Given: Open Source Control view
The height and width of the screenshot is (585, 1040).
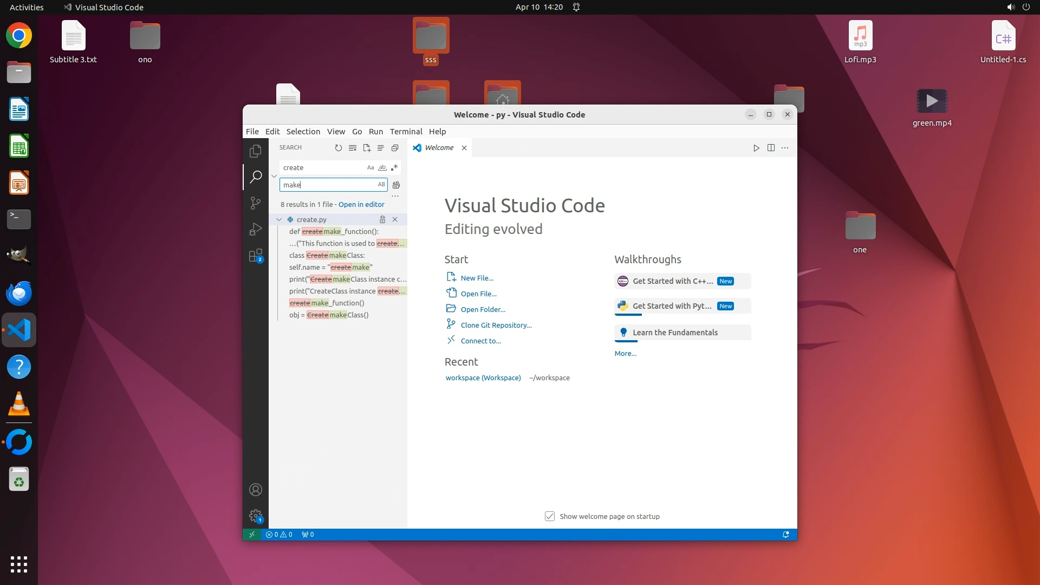Looking at the screenshot, I should 256,203.
